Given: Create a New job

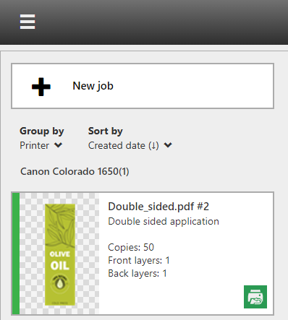Looking at the screenshot, I should pyautogui.click(x=143, y=86).
